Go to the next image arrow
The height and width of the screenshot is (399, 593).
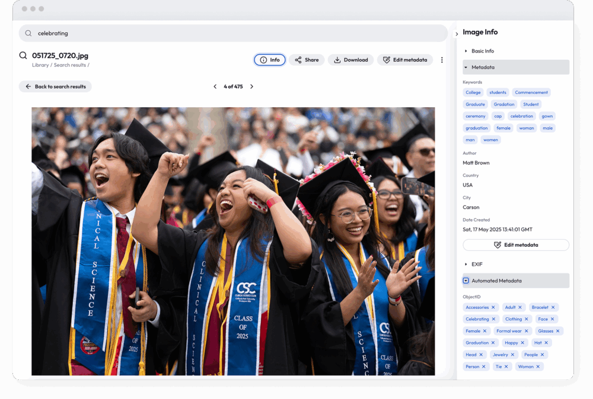pyautogui.click(x=251, y=86)
